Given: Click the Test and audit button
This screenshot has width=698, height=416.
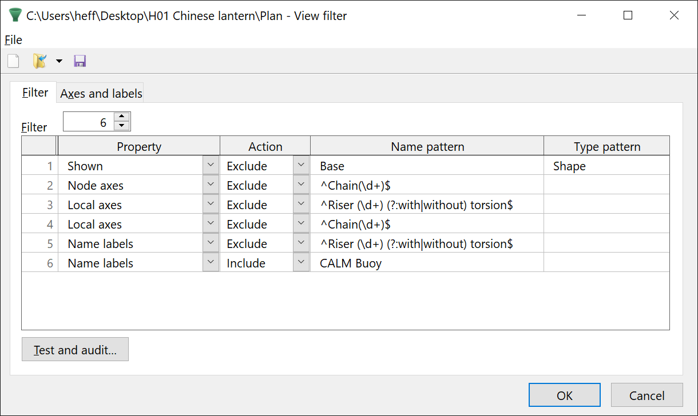Looking at the screenshot, I should 75,350.
